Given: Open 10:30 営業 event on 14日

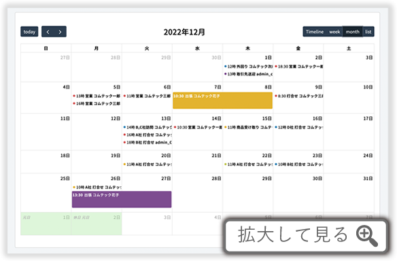Looking at the screenshot, I should (x=198, y=127).
